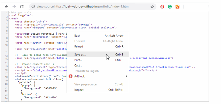Click the lone <script> tag line
This screenshot has width=221, height=104.
click(21, 73)
